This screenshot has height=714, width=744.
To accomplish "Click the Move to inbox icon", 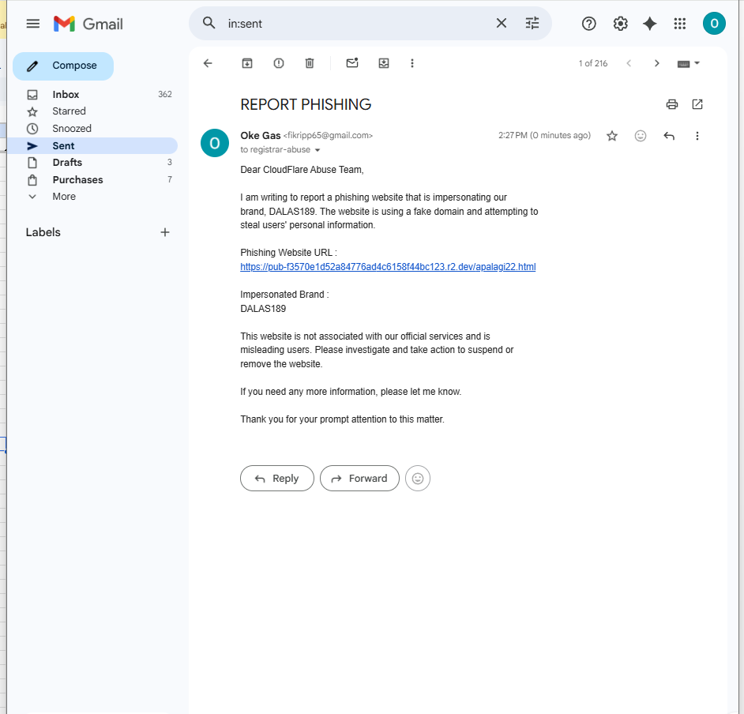I will pyautogui.click(x=383, y=63).
